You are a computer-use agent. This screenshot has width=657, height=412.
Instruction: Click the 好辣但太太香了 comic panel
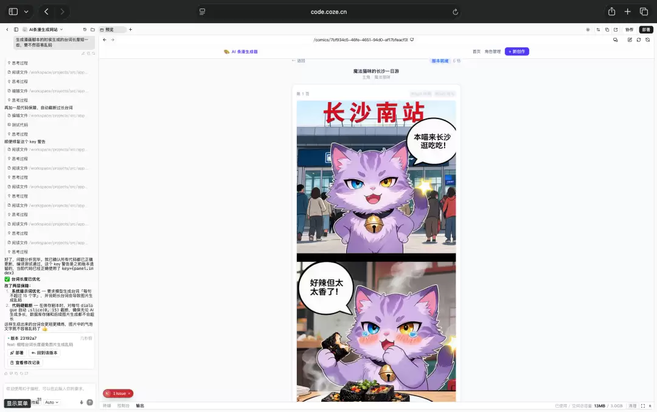pos(377,332)
